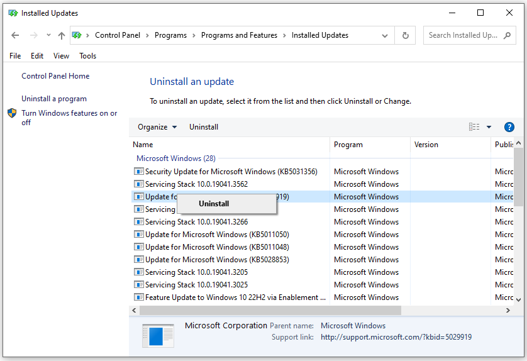Click the address bar location icon
527x361 pixels.
pyautogui.click(x=77, y=35)
